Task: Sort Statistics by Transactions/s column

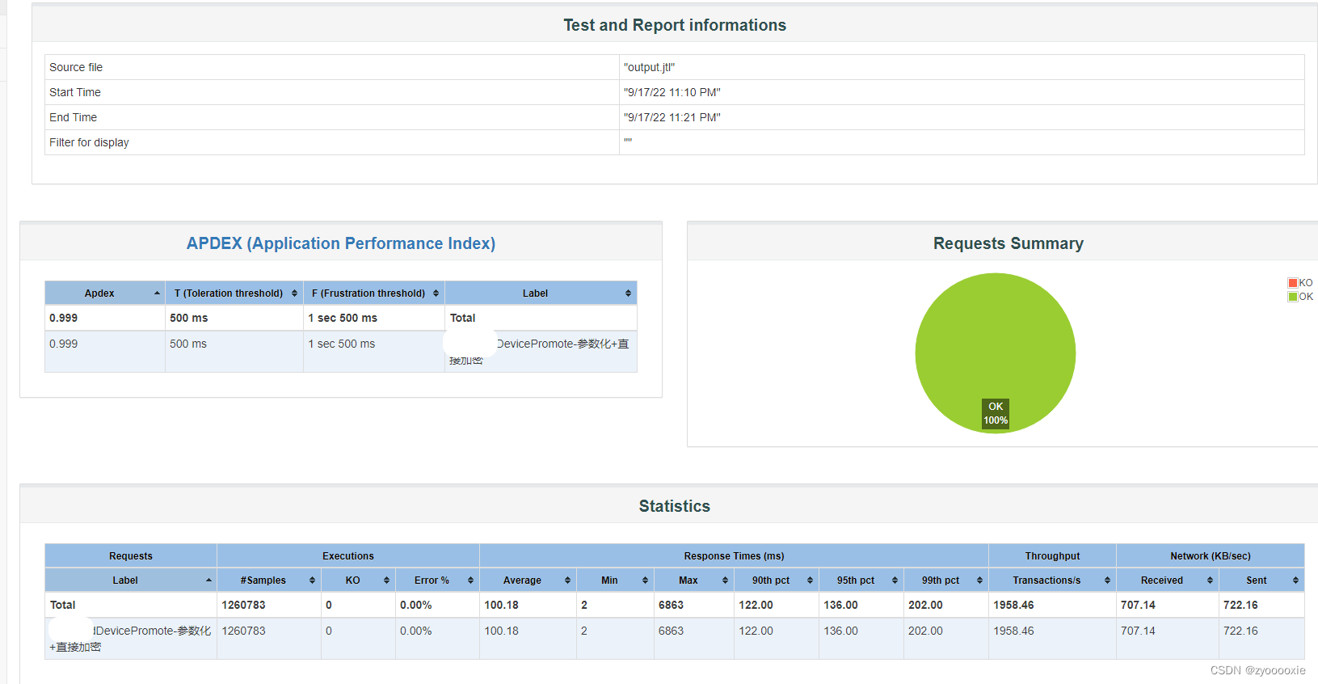Action: tap(1052, 580)
